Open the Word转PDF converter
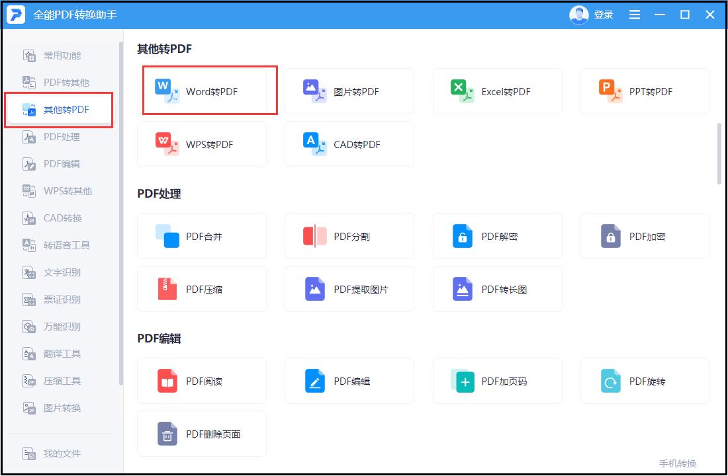Viewport: 728px width, 476px height. tap(202, 91)
